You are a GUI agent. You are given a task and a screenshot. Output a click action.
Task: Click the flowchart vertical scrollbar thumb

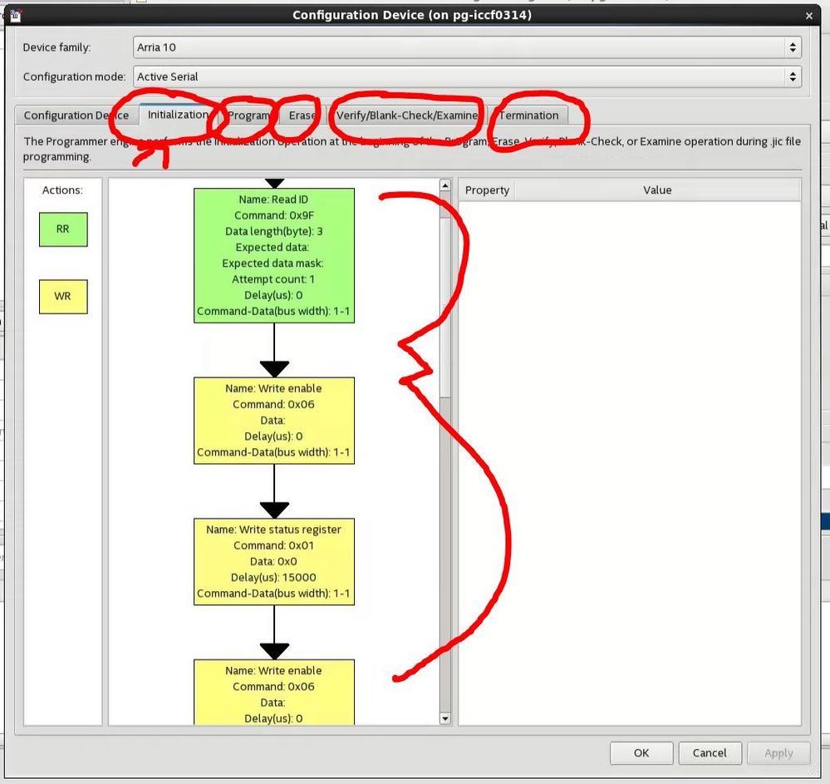445,308
